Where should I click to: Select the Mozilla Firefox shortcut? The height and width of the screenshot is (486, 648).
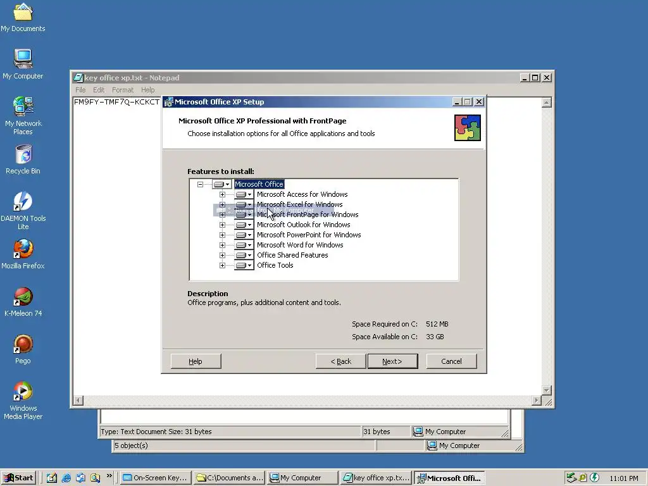point(23,254)
